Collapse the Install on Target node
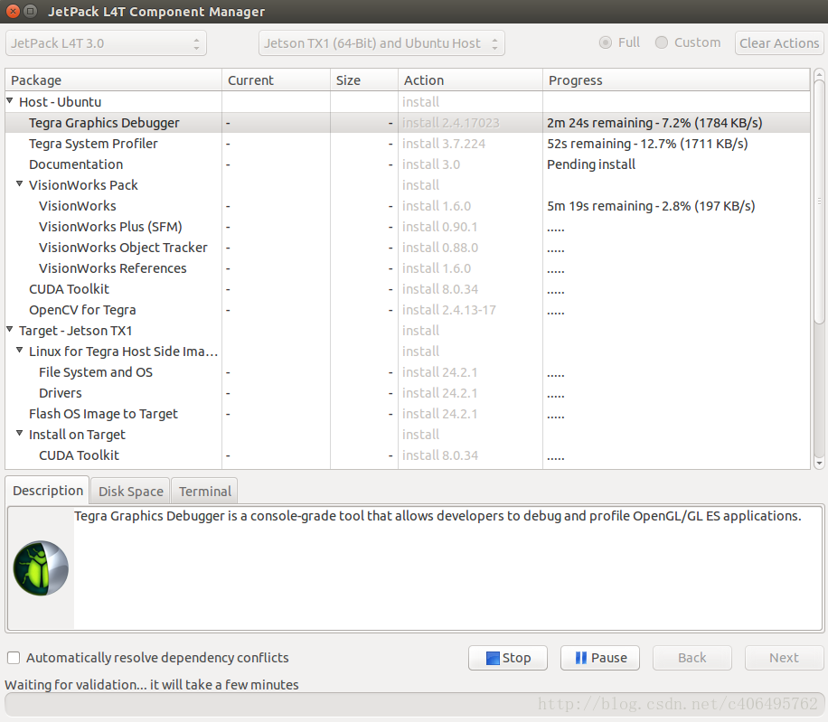Viewport: 828px width, 722px height. click(x=20, y=433)
